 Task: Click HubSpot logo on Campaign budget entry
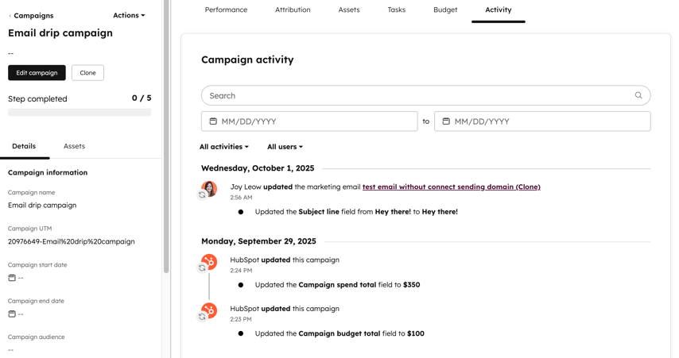pos(209,310)
